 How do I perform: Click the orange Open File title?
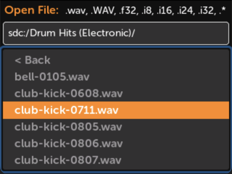coord(32,10)
